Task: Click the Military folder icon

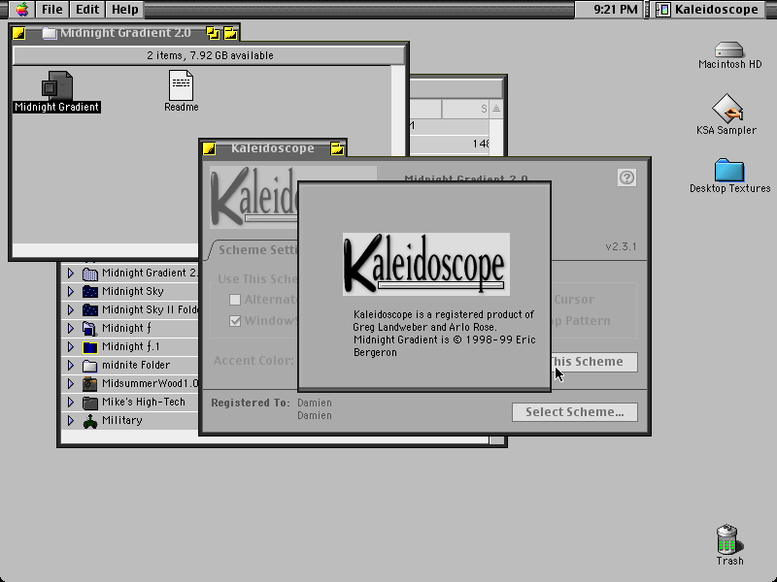Action: 89,421
